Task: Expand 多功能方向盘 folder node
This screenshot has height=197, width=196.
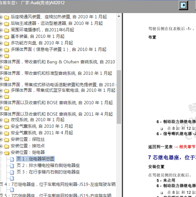Action: point(1,43)
